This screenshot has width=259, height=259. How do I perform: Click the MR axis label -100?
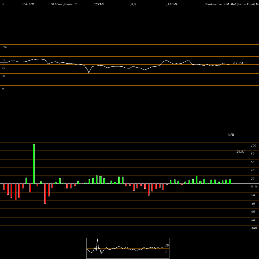tap(254, 228)
